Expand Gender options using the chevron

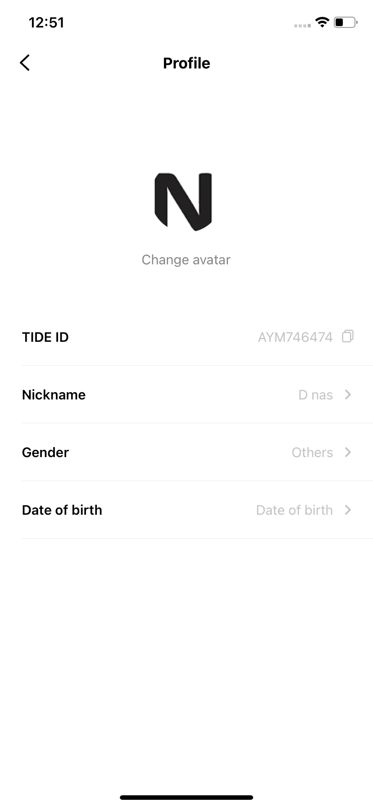[348, 452]
